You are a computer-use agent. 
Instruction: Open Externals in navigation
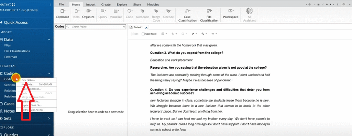[x=11, y=57]
